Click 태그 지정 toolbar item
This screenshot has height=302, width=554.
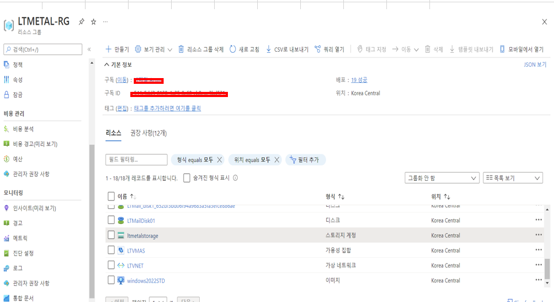(371, 49)
